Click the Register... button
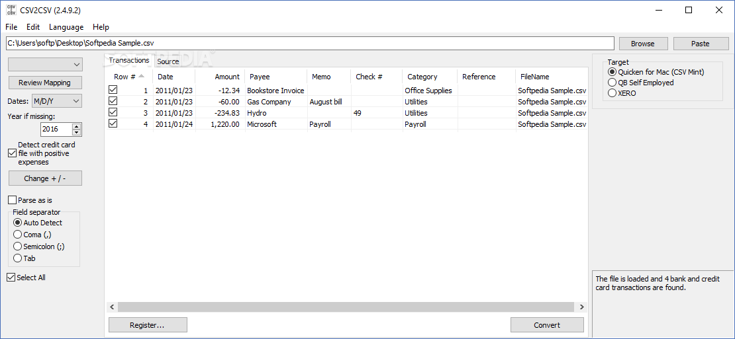This screenshot has width=735, height=339. [x=148, y=325]
